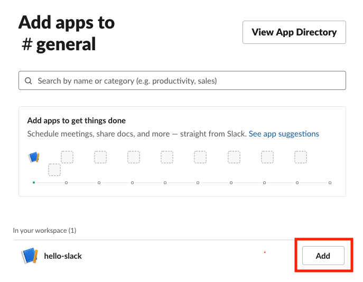Click the lower offset dashed placeholder tile

click(x=54, y=170)
